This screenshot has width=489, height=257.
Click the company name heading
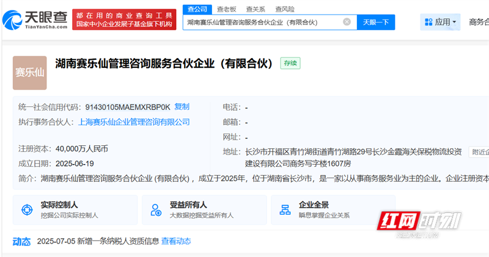pos(164,63)
